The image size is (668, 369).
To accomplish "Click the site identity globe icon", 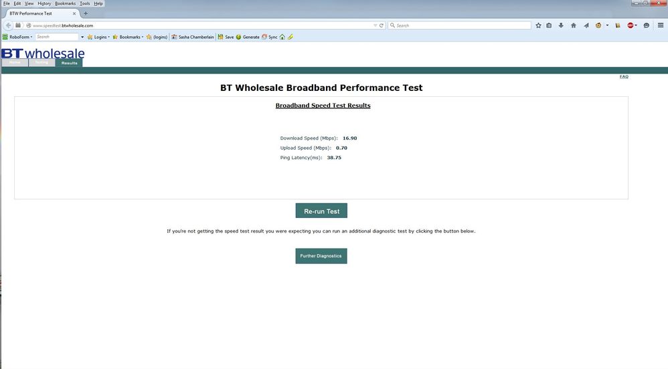I will [x=29, y=25].
